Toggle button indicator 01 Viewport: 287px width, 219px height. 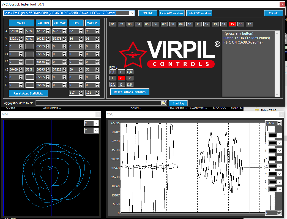(x=113, y=24)
